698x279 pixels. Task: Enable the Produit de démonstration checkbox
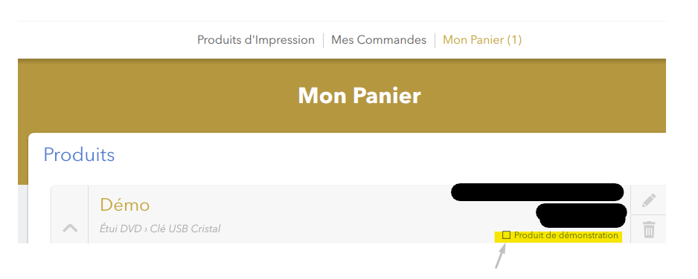point(506,235)
